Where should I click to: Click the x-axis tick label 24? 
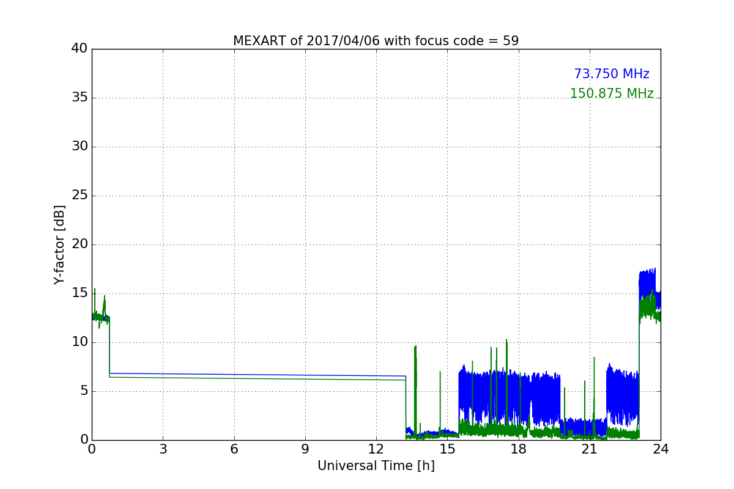click(661, 449)
